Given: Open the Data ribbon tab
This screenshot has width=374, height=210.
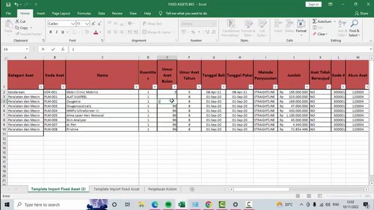Looking at the screenshot, I should click(x=101, y=13).
